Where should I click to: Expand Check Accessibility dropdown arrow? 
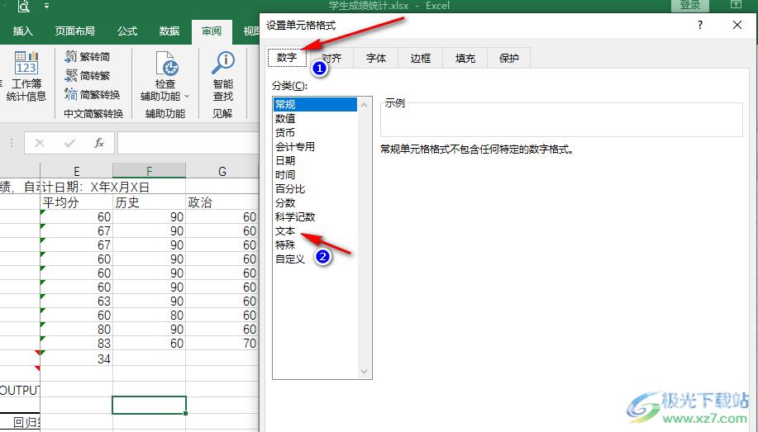[187, 97]
